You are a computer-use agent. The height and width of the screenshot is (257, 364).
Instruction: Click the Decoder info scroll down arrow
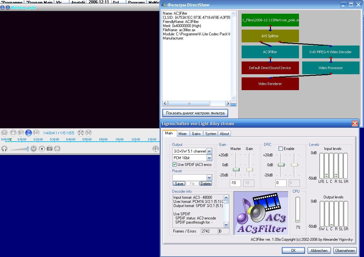226,225
